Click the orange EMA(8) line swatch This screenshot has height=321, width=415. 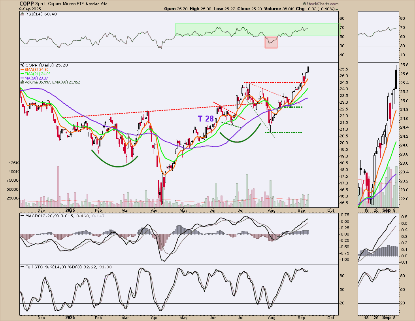coord(23,69)
